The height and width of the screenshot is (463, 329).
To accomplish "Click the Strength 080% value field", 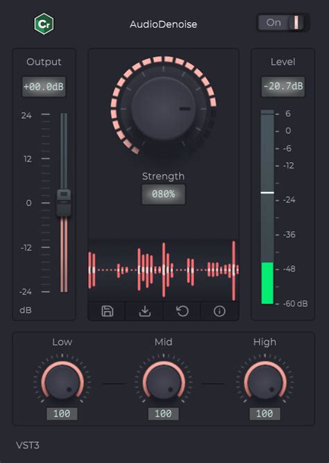I will (x=164, y=194).
